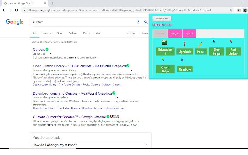Click the 'About 86,100,000 results' text
The height and width of the screenshot is (155, 248).
tap(55, 42)
